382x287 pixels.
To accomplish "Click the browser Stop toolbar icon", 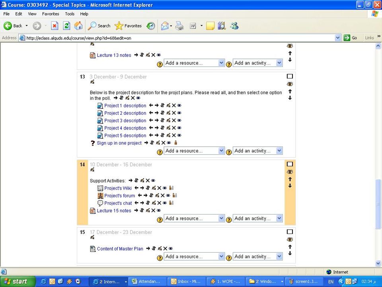I will (55, 26).
